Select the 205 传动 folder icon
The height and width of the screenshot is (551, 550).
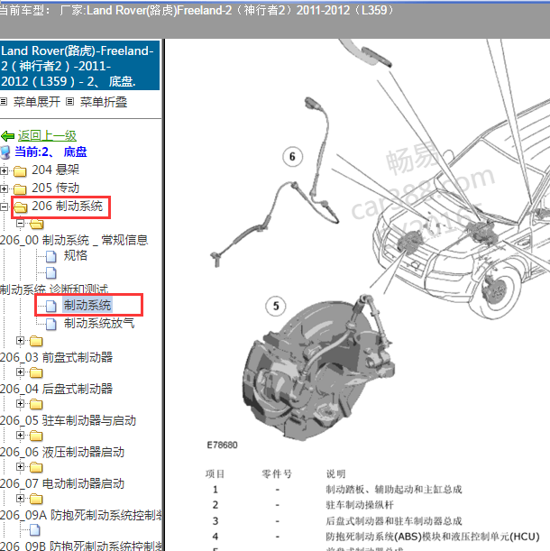pyautogui.click(x=20, y=189)
